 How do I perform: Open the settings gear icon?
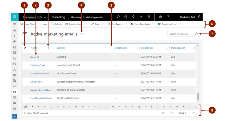click(x=160, y=17)
